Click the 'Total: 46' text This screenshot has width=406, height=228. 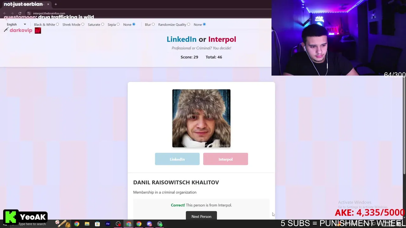click(214, 57)
